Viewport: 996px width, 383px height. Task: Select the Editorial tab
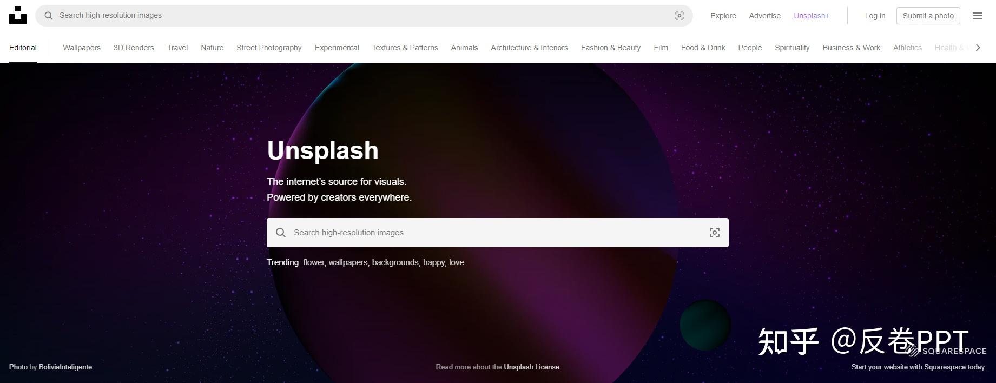23,48
